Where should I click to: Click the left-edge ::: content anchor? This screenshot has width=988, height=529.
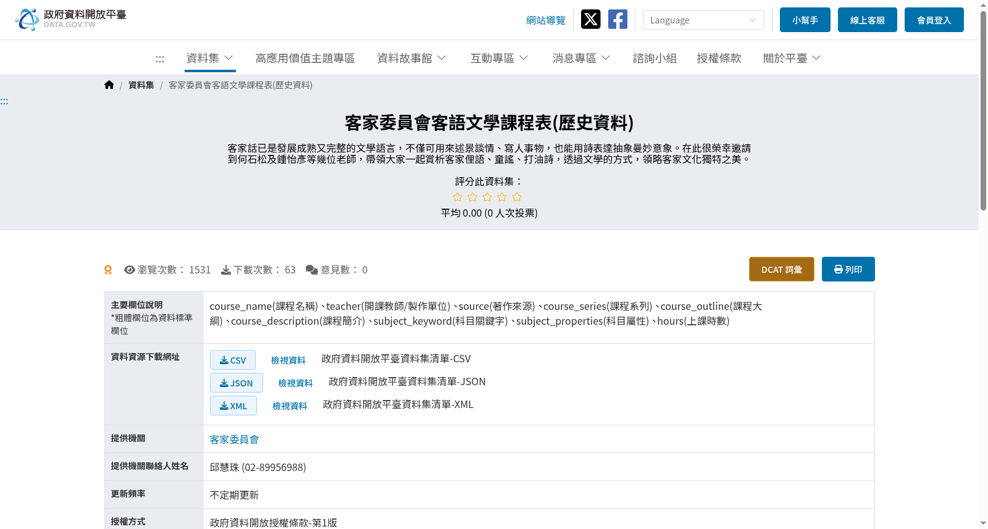pos(4,101)
